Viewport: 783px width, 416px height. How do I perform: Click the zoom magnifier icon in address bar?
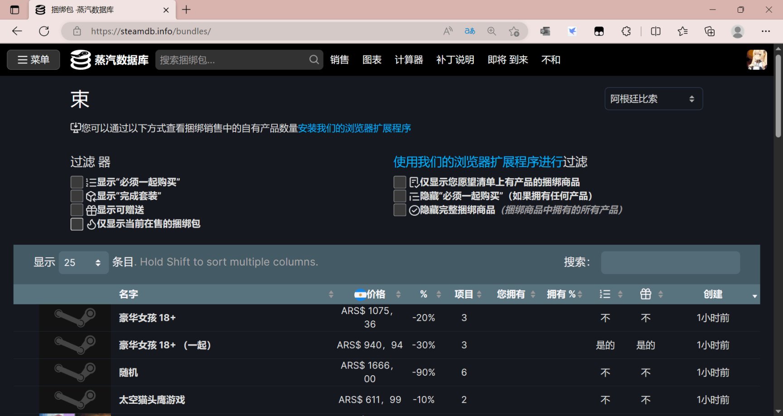(492, 31)
